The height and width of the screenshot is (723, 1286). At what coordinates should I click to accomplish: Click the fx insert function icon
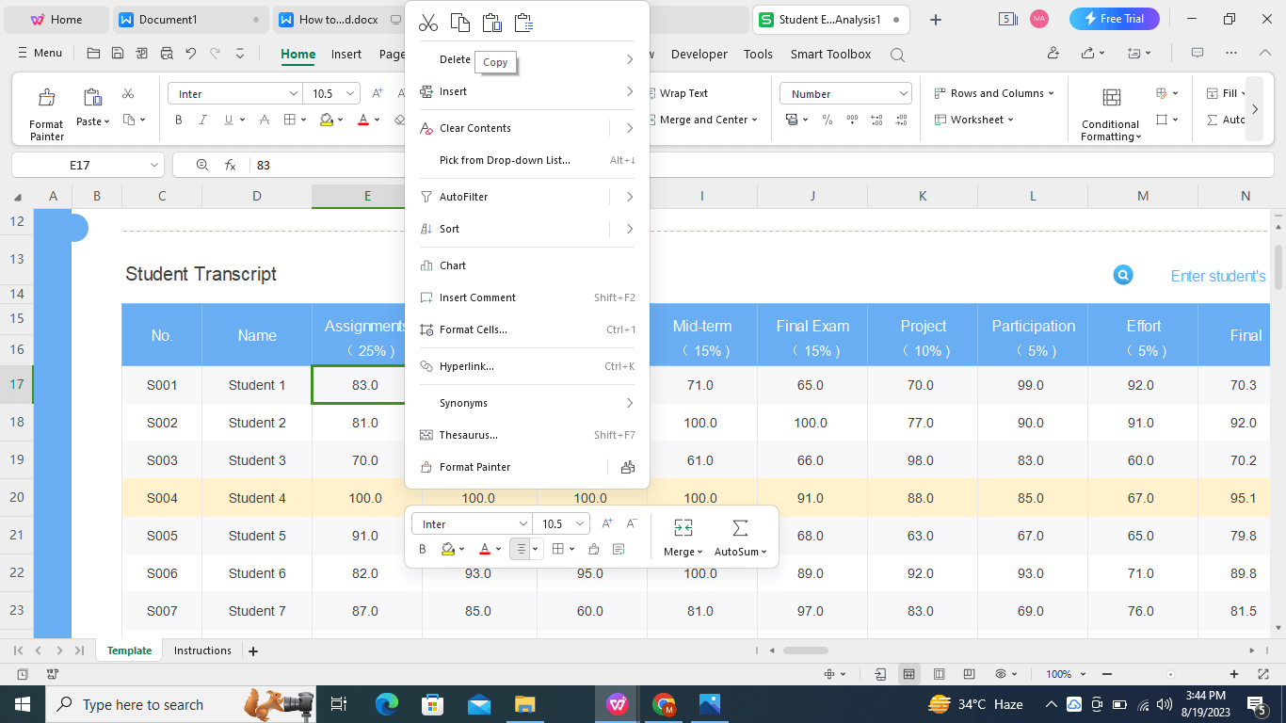229,164
